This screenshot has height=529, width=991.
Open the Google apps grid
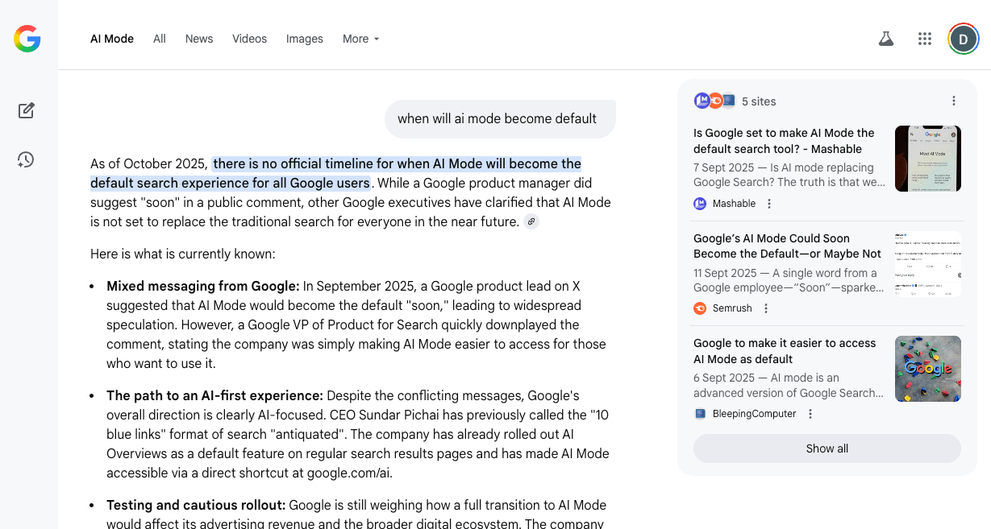925,39
